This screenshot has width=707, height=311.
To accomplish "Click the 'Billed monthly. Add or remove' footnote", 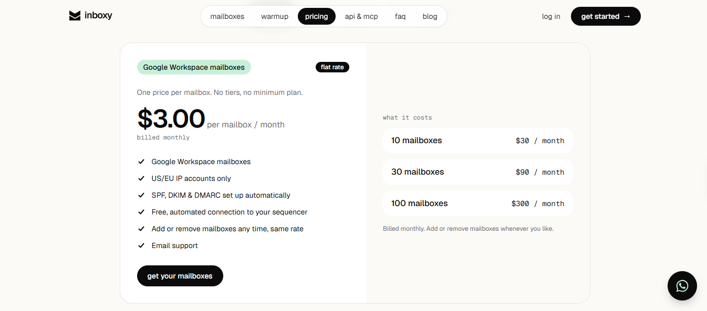I will (468, 229).
